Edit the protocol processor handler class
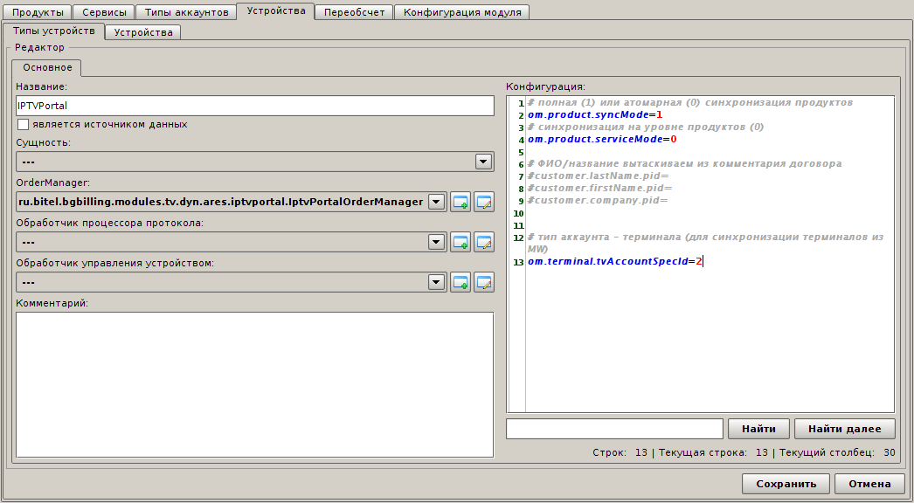Image resolution: width=914 pixels, height=503 pixels. (484, 242)
